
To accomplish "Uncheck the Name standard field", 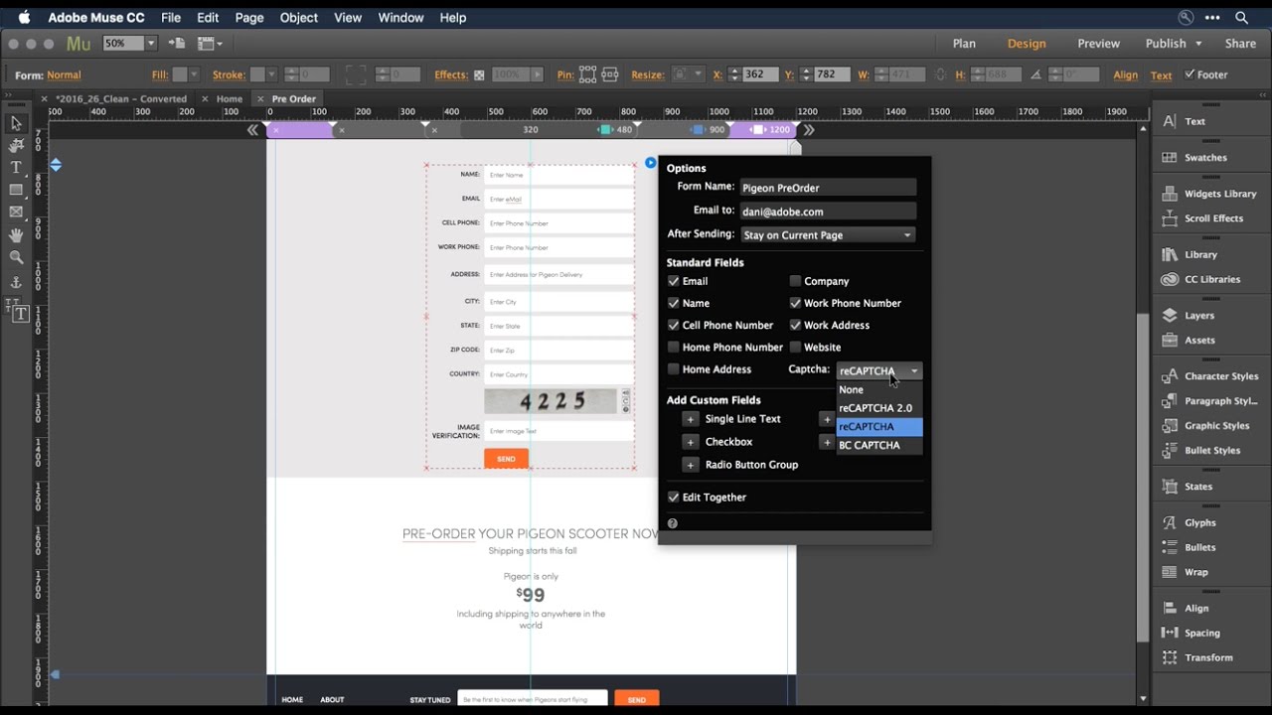I will pyautogui.click(x=674, y=303).
